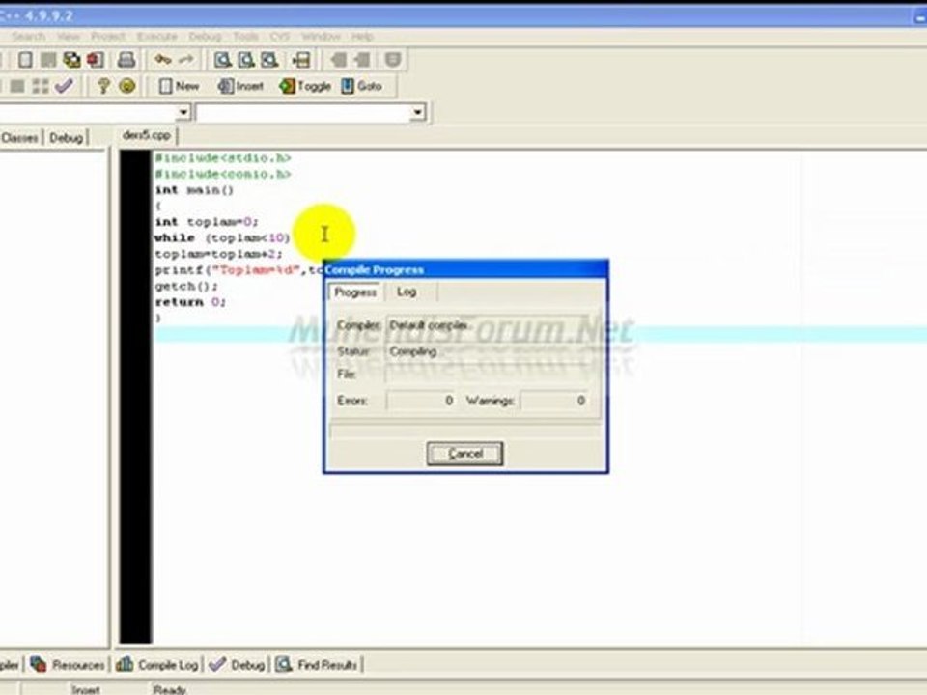Open Find with first magnifier icon

[x=222, y=60]
